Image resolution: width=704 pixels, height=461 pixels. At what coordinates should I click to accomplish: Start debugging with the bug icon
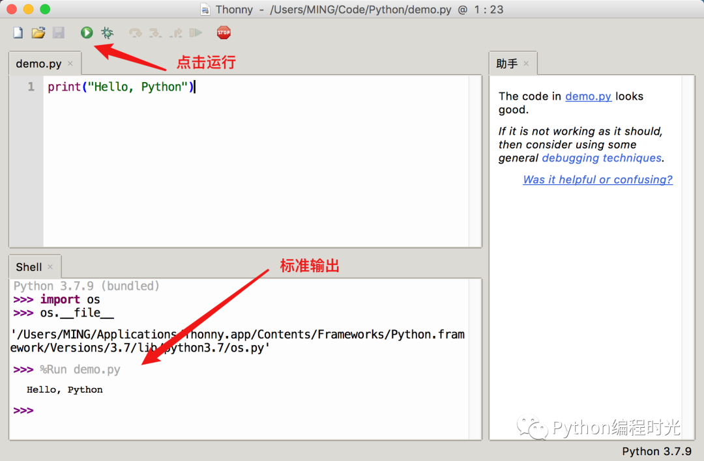coord(108,33)
